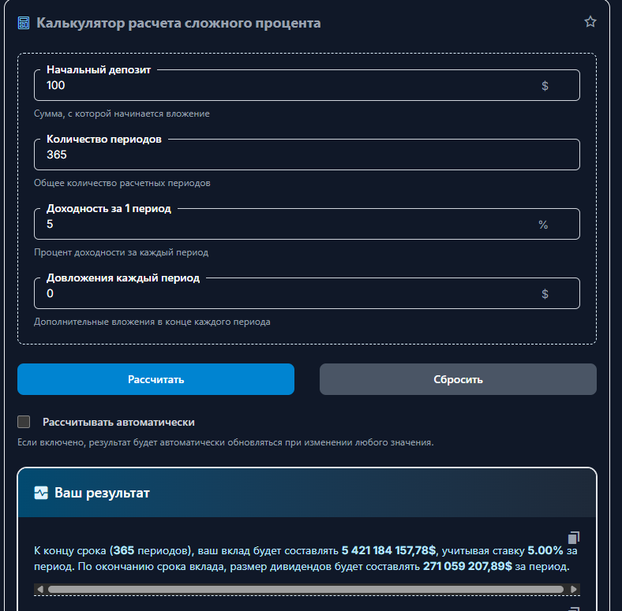This screenshot has height=611, width=622.
Task: Click the dollar sign in Довложения field
Action: click(x=545, y=293)
